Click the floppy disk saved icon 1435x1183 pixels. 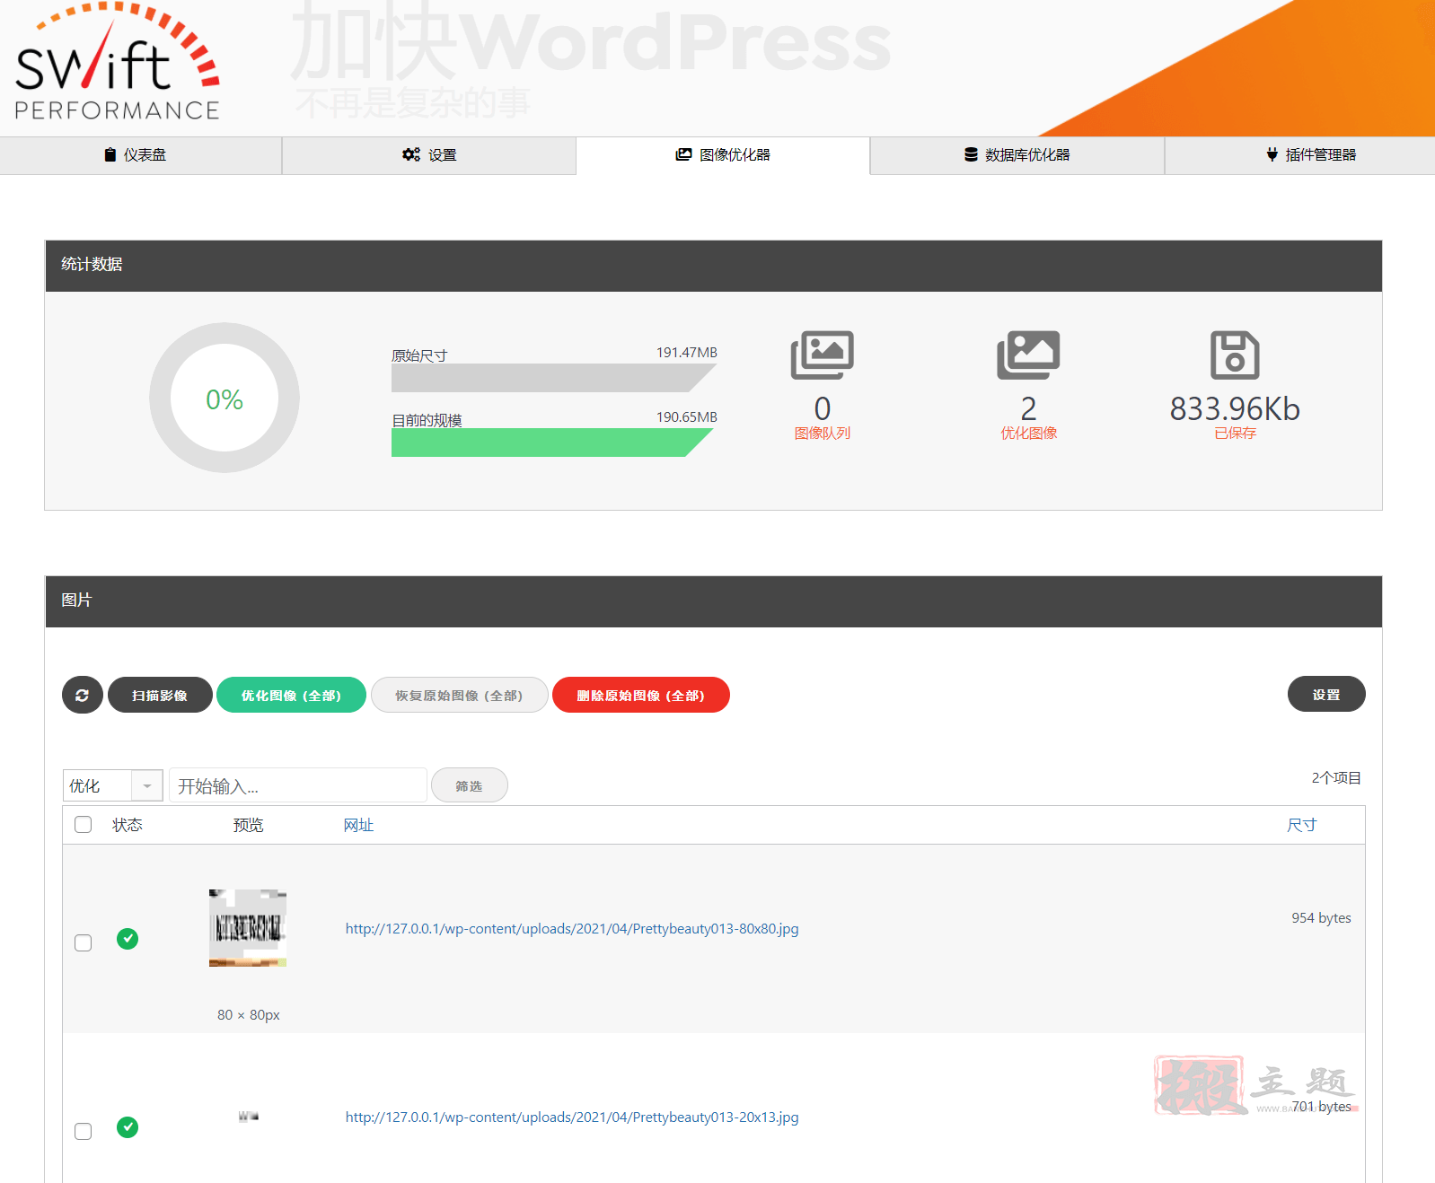(1235, 355)
